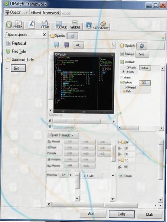Click the down arrow left of terminal
This screenshot has width=167, height=222.
click(x=50, y=110)
